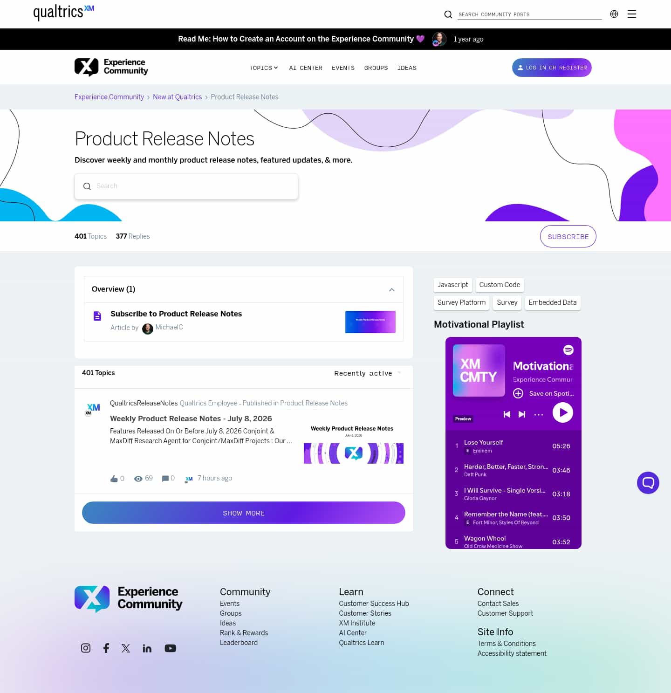Screen dimensions: 671x693
Task: Click the New at Qualtrics breadcrumb
Action: point(177,97)
